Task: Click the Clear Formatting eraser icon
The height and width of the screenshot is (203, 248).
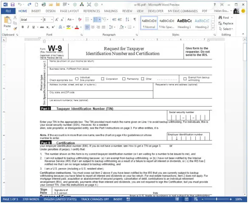Action: pyautogui.click(x=80, y=20)
